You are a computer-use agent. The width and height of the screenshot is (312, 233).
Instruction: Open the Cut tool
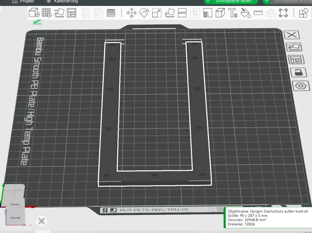point(182,13)
